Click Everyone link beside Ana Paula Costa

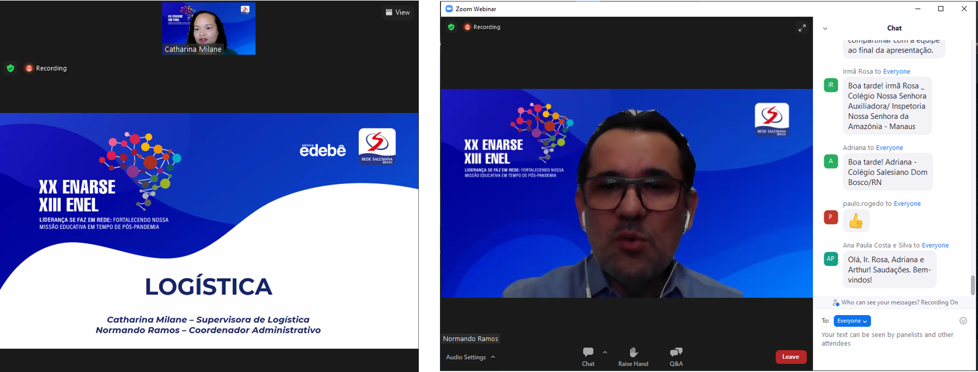point(936,245)
